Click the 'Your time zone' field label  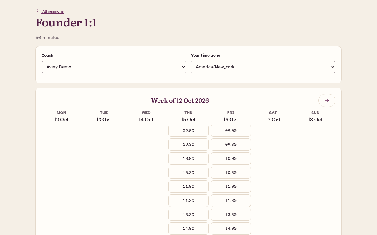pos(206,55)
